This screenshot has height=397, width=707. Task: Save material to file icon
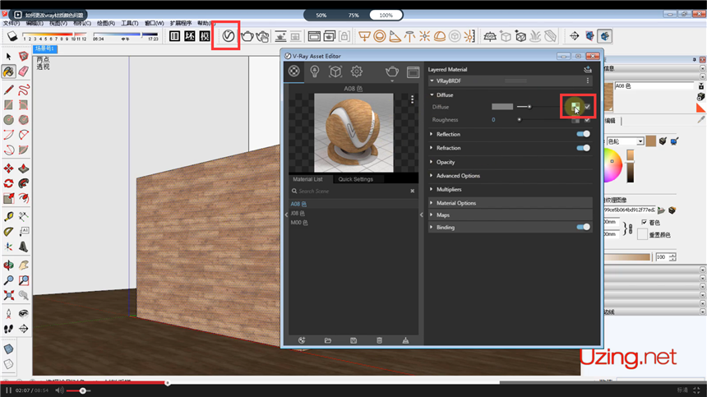(x=353, y=340)
